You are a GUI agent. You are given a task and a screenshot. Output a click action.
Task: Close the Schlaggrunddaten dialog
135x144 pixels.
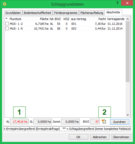(x=127, y=3)
